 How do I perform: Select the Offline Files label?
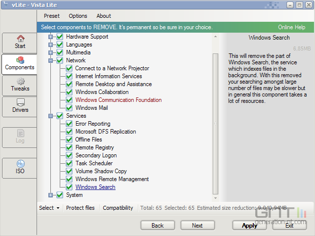click(x=88, y=140)
